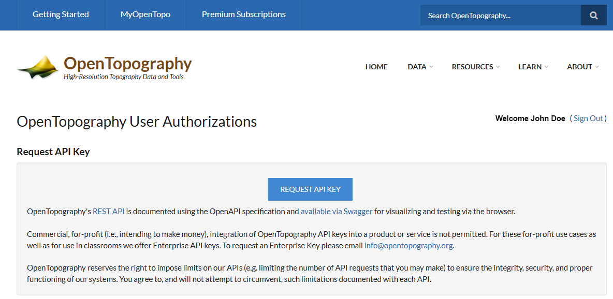Click the Welcome John Doe text
613x299 pixels.
click(530, 118)
